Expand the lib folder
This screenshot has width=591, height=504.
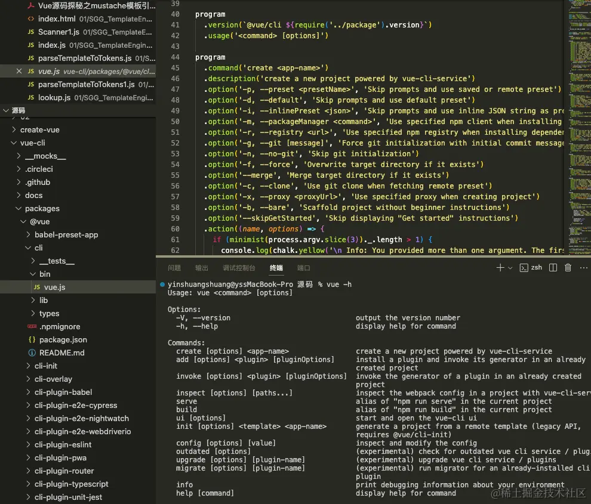(78, 300)
